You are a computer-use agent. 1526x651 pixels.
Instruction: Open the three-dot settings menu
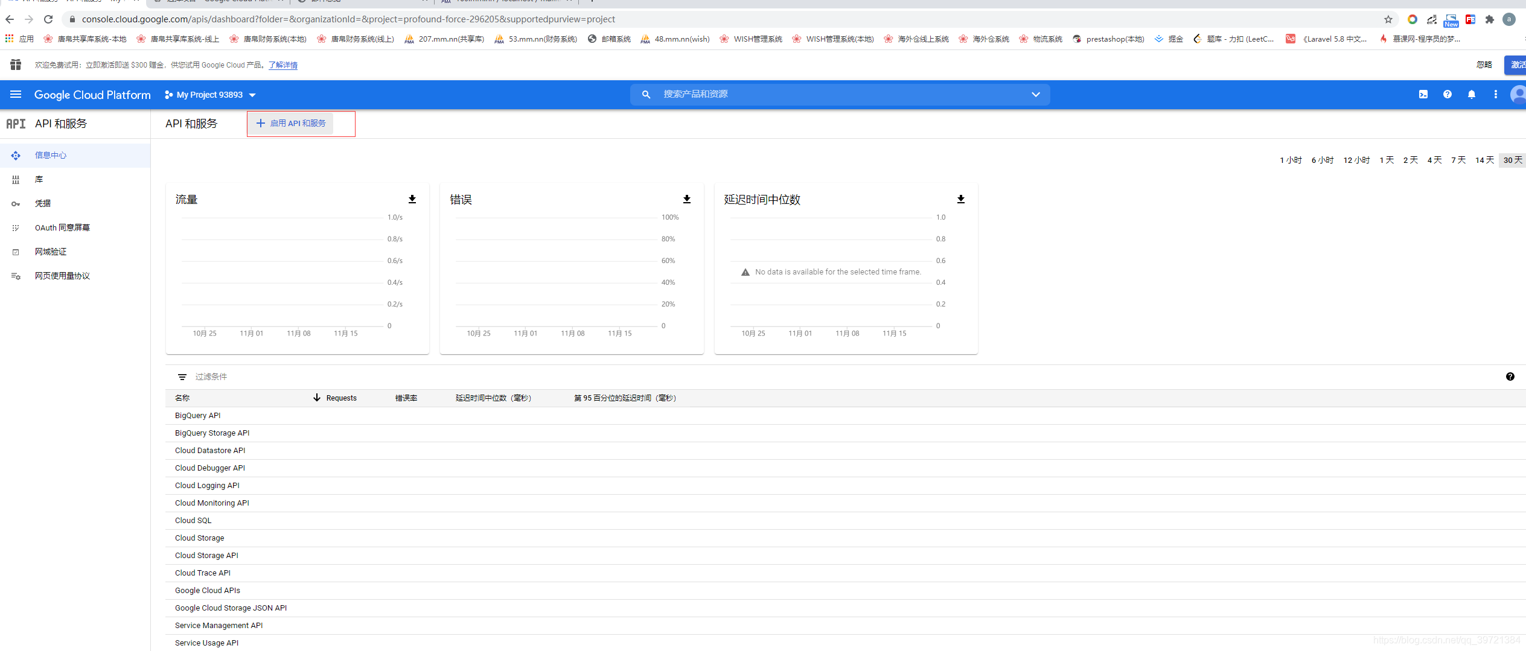tap(1496, 95)
